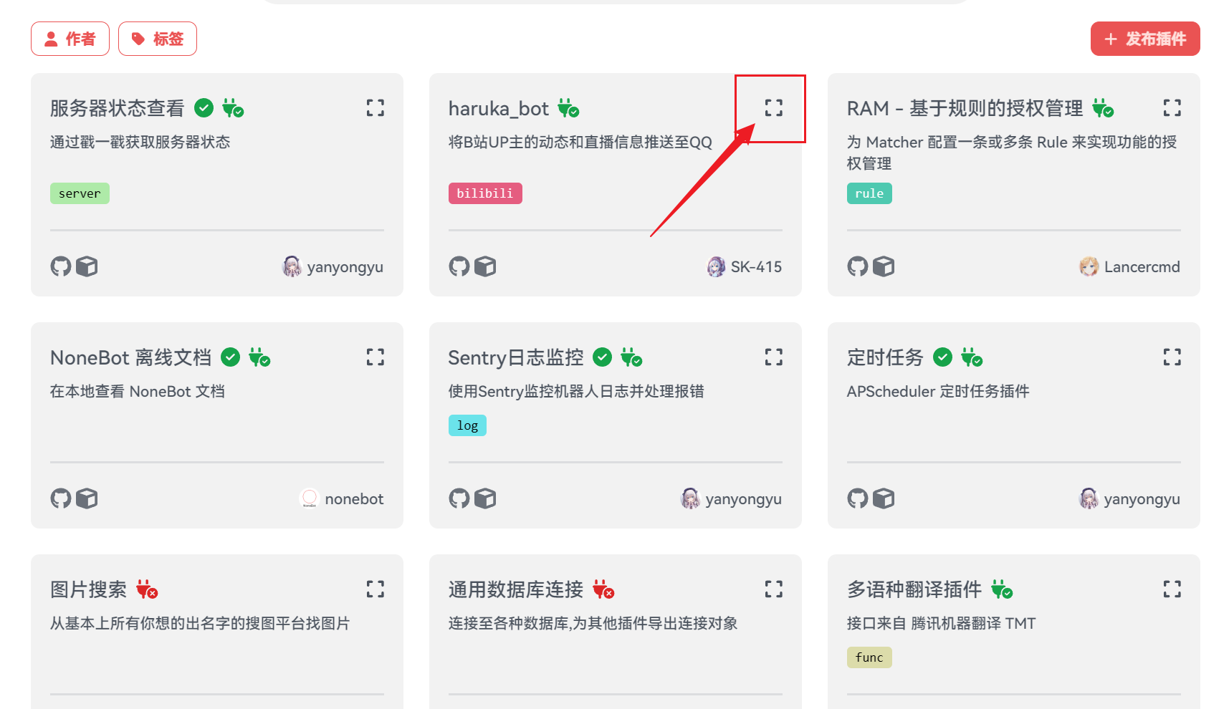The image size is (1229, 709).
Task: Click red failed plug on 通用数据库连接
Action: click(x=603, y=589)
